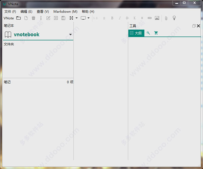Click the heading sequence 1.2. icon

click(x=95, y=18)
